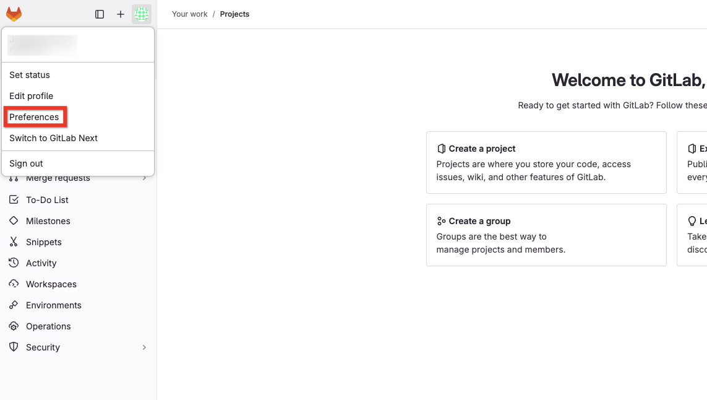Screen dimensions: 707x400
Task: Click the GitLab fox logo
Action: tap(14, 14)
